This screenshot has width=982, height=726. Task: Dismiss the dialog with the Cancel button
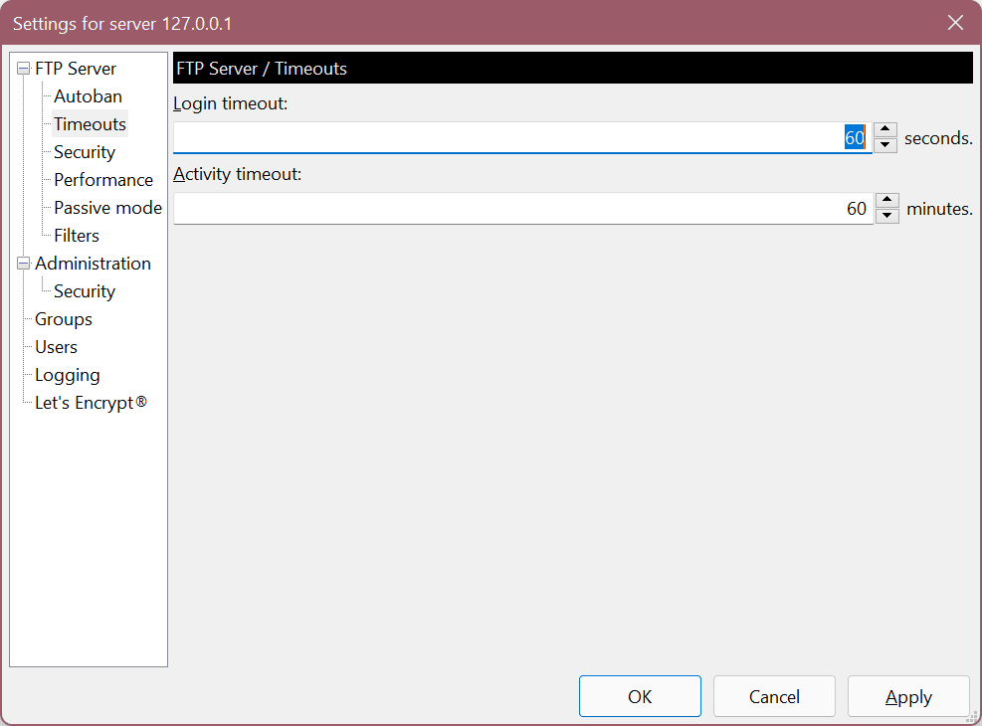774,696
